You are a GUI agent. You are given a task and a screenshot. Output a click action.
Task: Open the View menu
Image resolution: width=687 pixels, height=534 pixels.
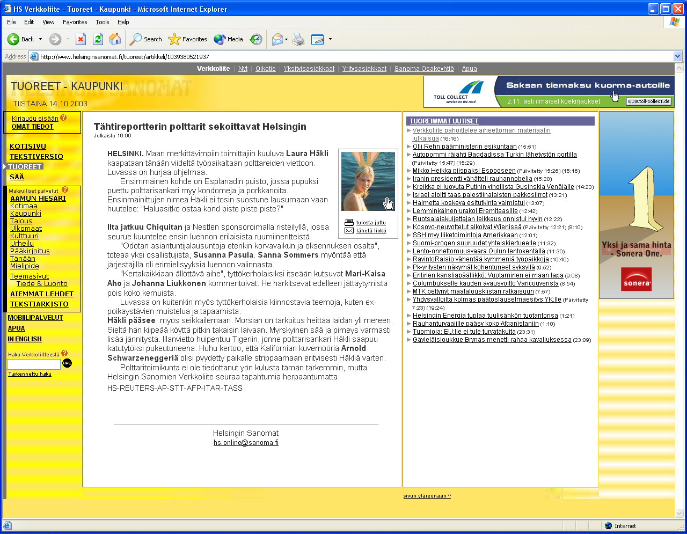pos(48,22)
